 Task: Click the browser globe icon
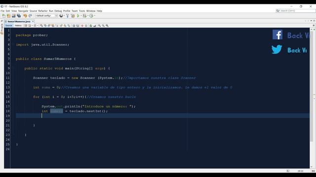click(61, 16)
